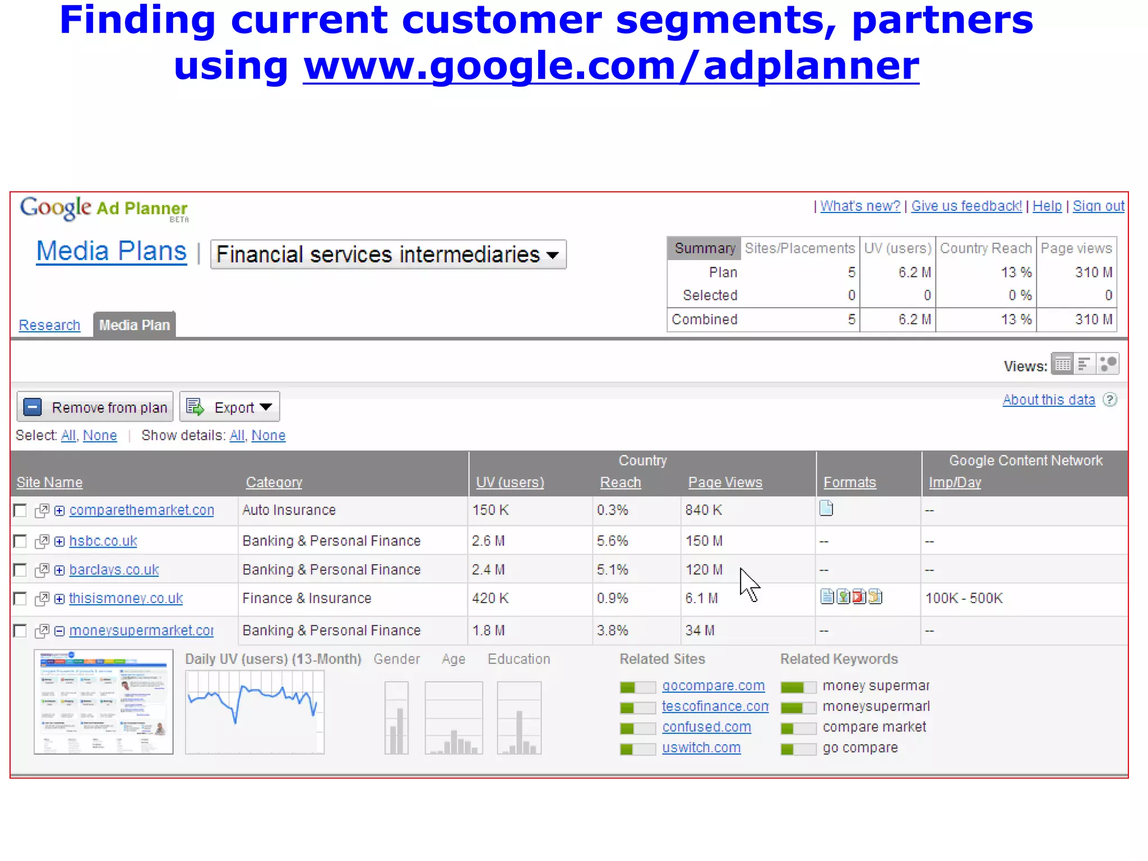
Task: Check the moneysupermarket row checkbox
Action: coord(20,631)
